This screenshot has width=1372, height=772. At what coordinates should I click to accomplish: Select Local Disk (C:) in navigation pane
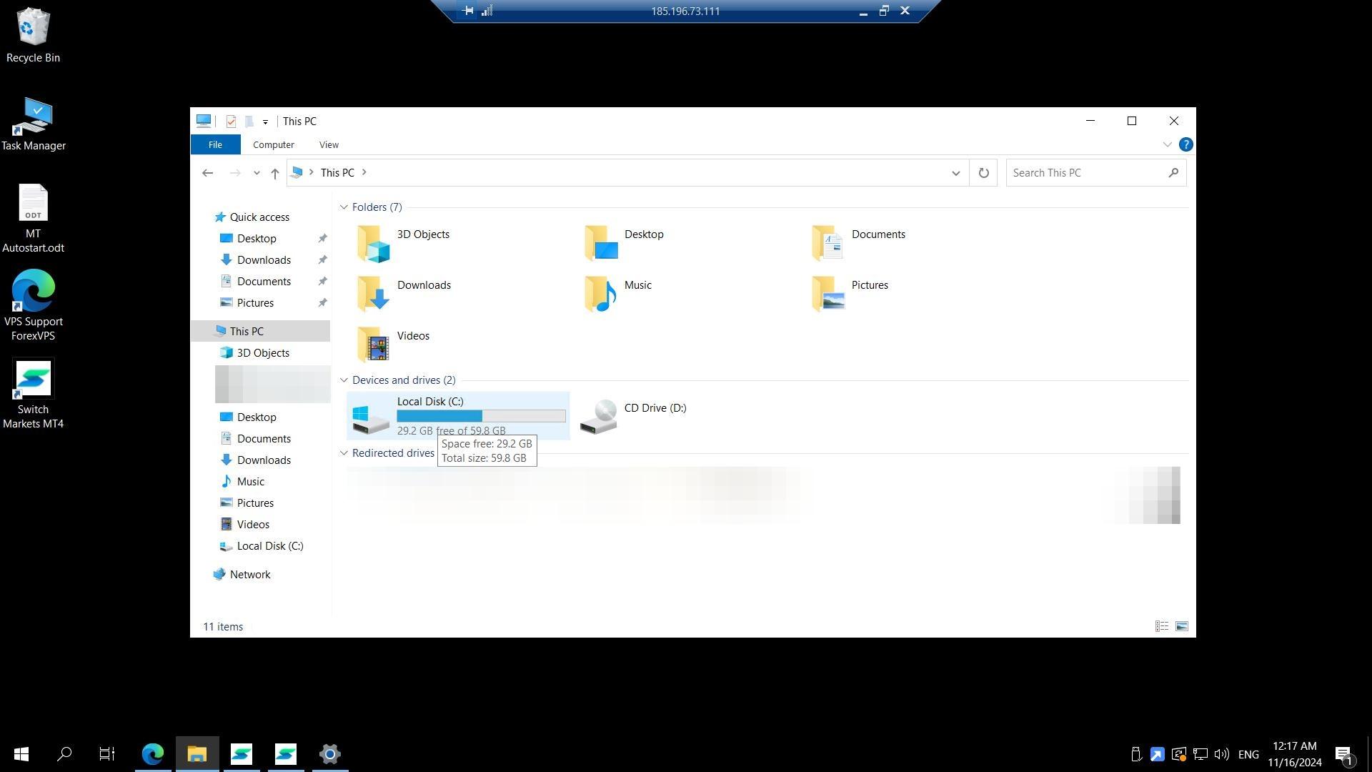[x=269, y=546]
